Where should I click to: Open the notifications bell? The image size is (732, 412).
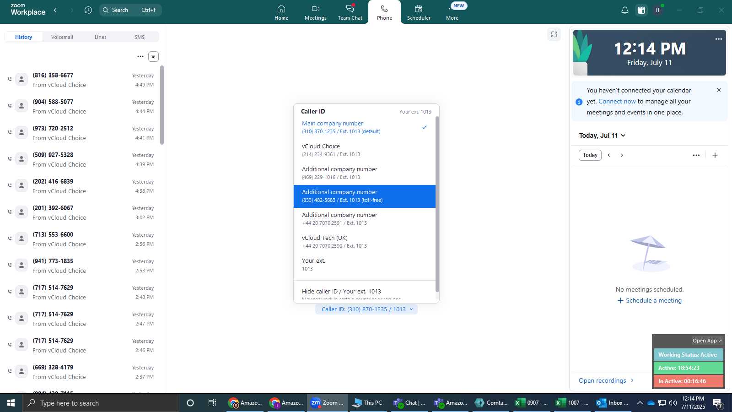pyautogui.click(x=624, y=10)
